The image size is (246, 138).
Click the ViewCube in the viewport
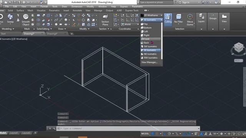[x=238, y=48]
